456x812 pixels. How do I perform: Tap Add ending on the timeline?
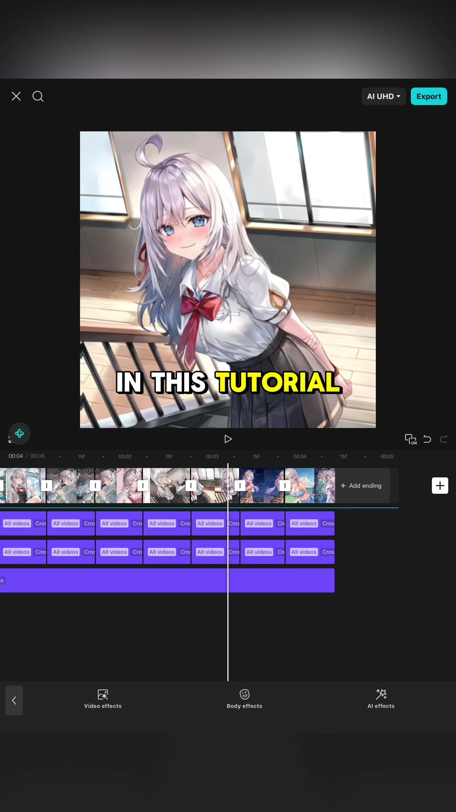[361, 486]
